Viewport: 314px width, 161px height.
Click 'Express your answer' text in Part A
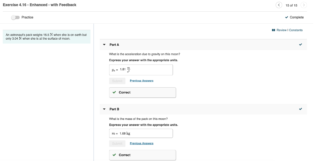pyautogui.click(x=144, y=60)
